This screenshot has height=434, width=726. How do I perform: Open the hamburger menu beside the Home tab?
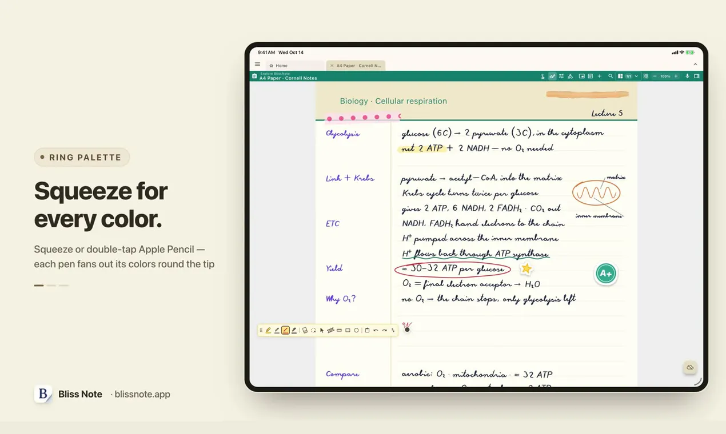pos(257,65)
